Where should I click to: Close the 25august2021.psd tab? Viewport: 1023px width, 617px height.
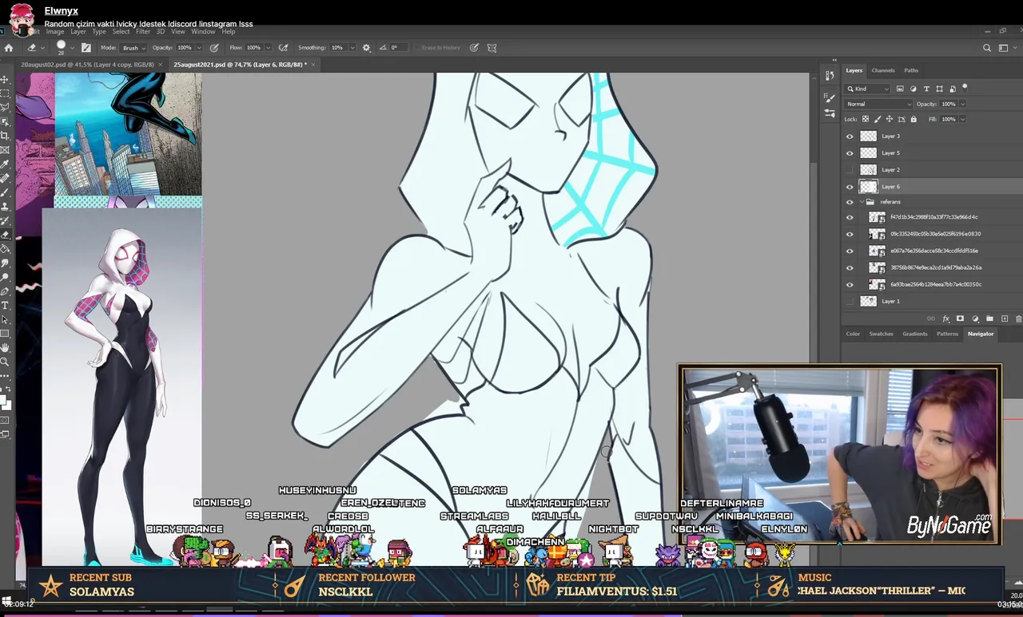315,64
